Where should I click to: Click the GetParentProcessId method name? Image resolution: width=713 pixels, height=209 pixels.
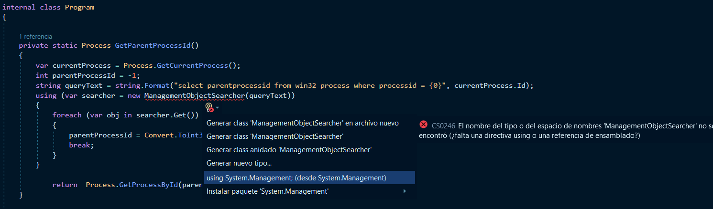coord(153,45)
